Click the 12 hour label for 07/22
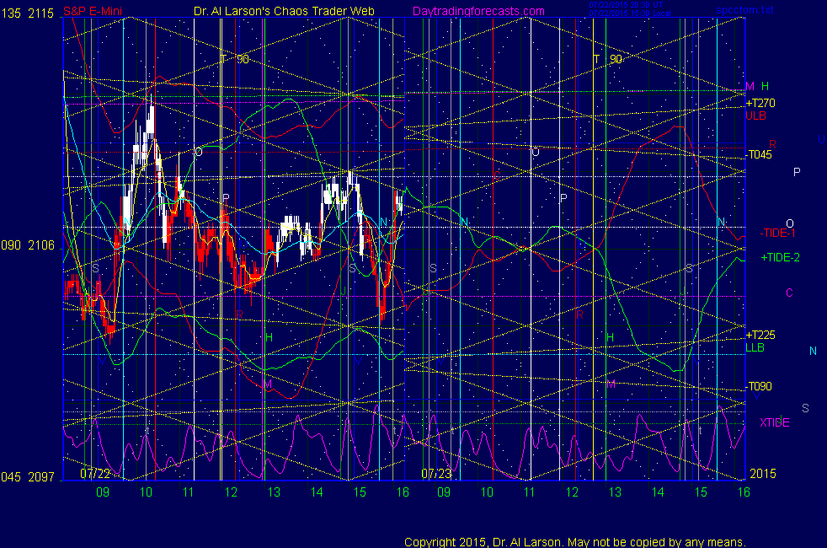The height and width of the screenshot is (548, 827). 231,492
